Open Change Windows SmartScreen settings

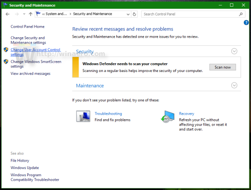point(36,64)
